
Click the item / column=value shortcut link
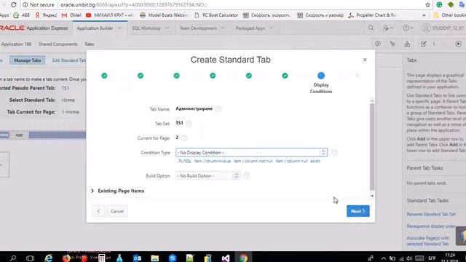[212, 161]
